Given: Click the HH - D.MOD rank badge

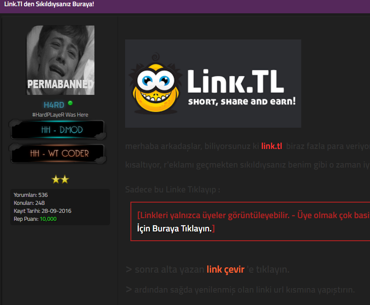Looking at the screenshot, I should coord(58,129).
